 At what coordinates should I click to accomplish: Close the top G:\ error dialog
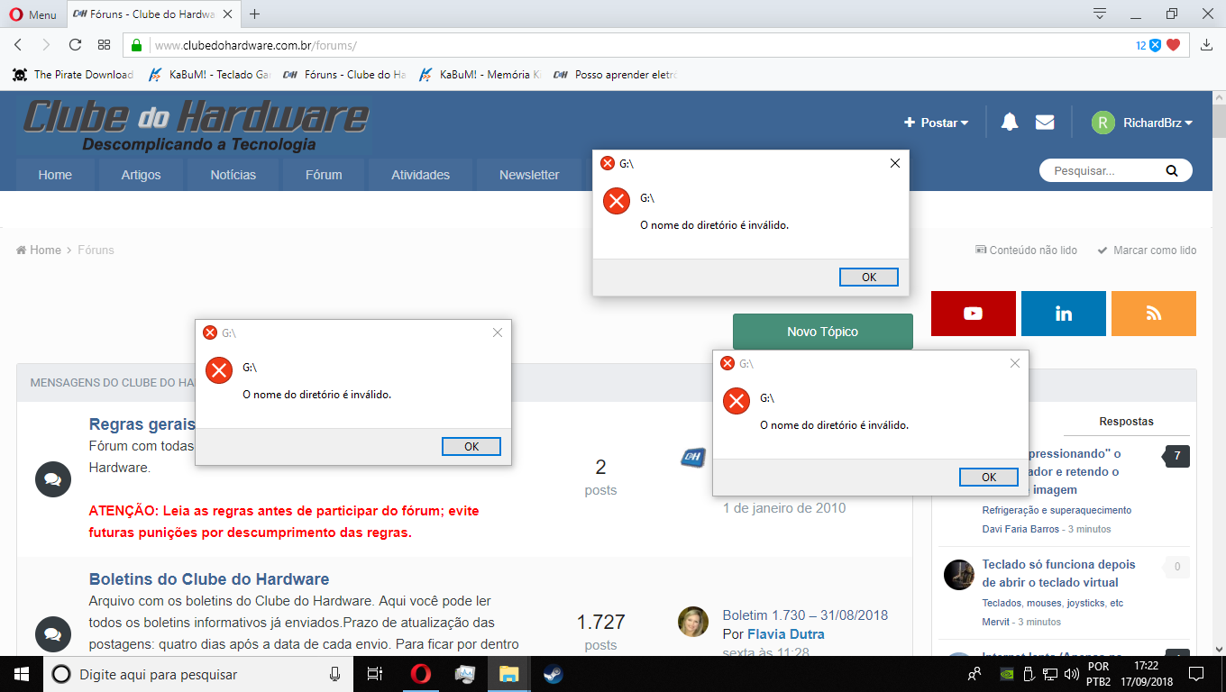tap(895, 163)
